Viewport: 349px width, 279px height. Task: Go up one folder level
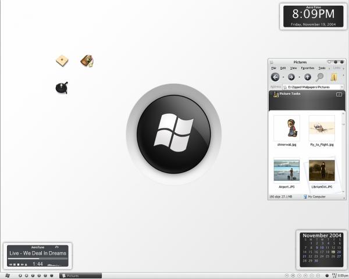308,77
